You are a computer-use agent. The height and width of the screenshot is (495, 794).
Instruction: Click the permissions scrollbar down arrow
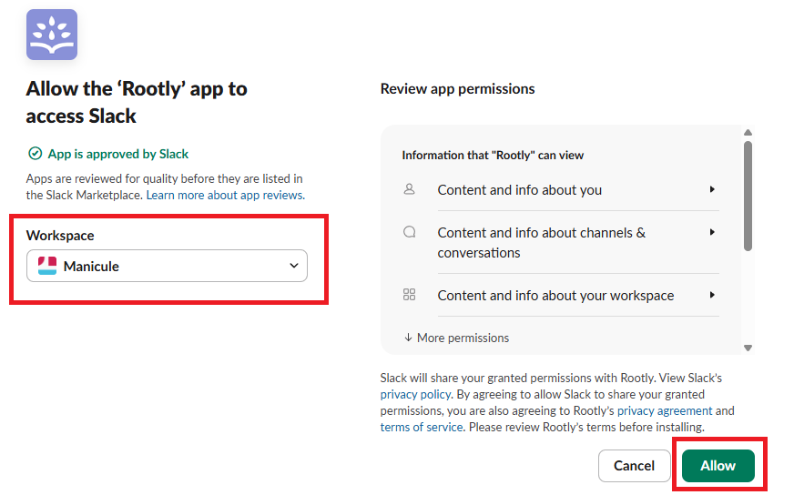click(748, 348)
